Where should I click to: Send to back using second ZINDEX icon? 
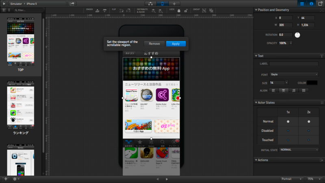[105, 11]
